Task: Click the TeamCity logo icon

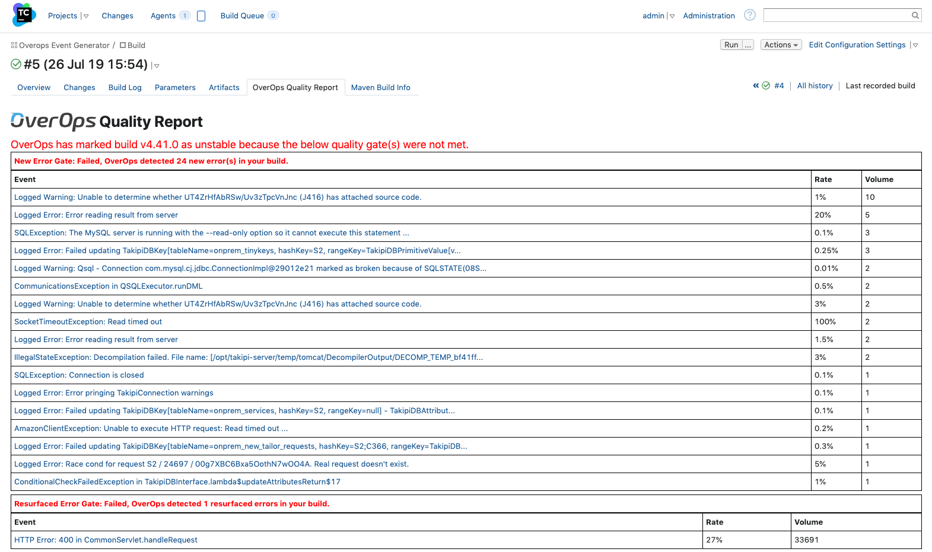Action: [x=24, y=15]
